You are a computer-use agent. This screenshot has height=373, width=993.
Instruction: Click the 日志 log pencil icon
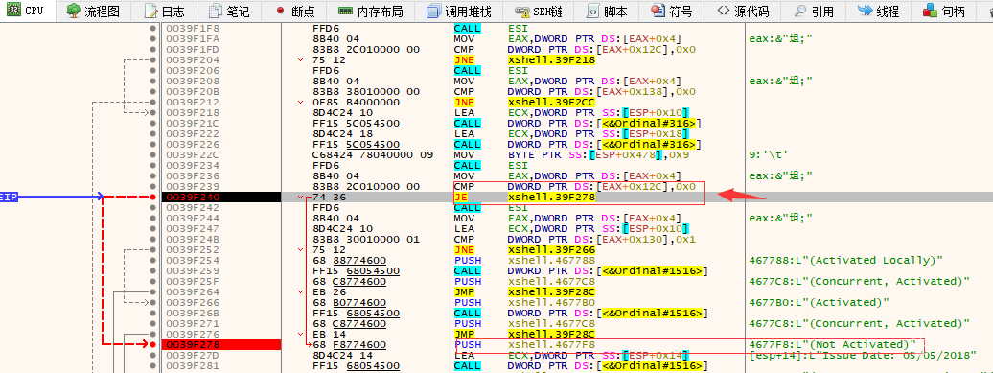click(150, 11)
